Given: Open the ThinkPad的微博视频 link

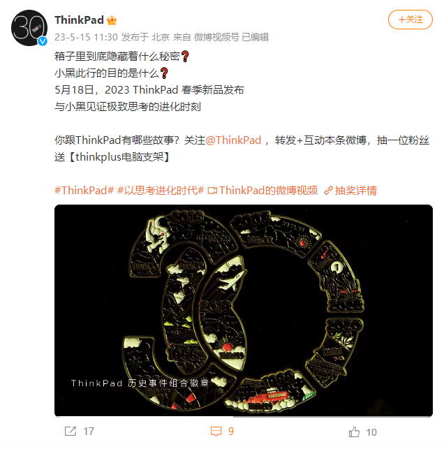Looking at the screenshot, I should [x=269, y=191].
